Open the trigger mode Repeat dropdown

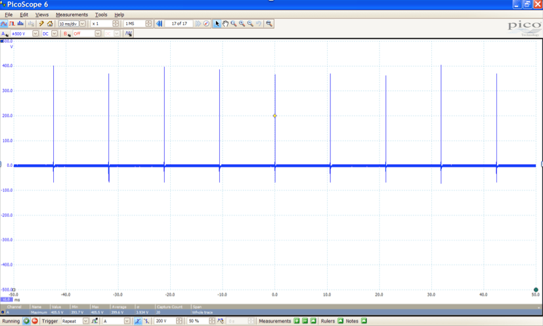coord(85,321)
